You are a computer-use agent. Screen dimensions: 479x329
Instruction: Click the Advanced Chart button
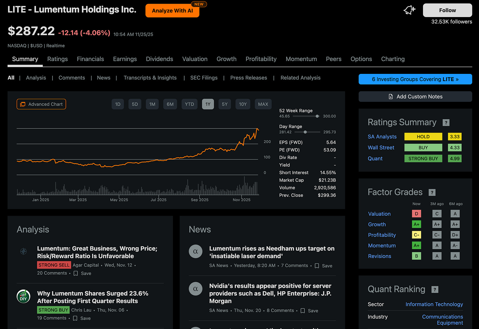tap(41, 104)
